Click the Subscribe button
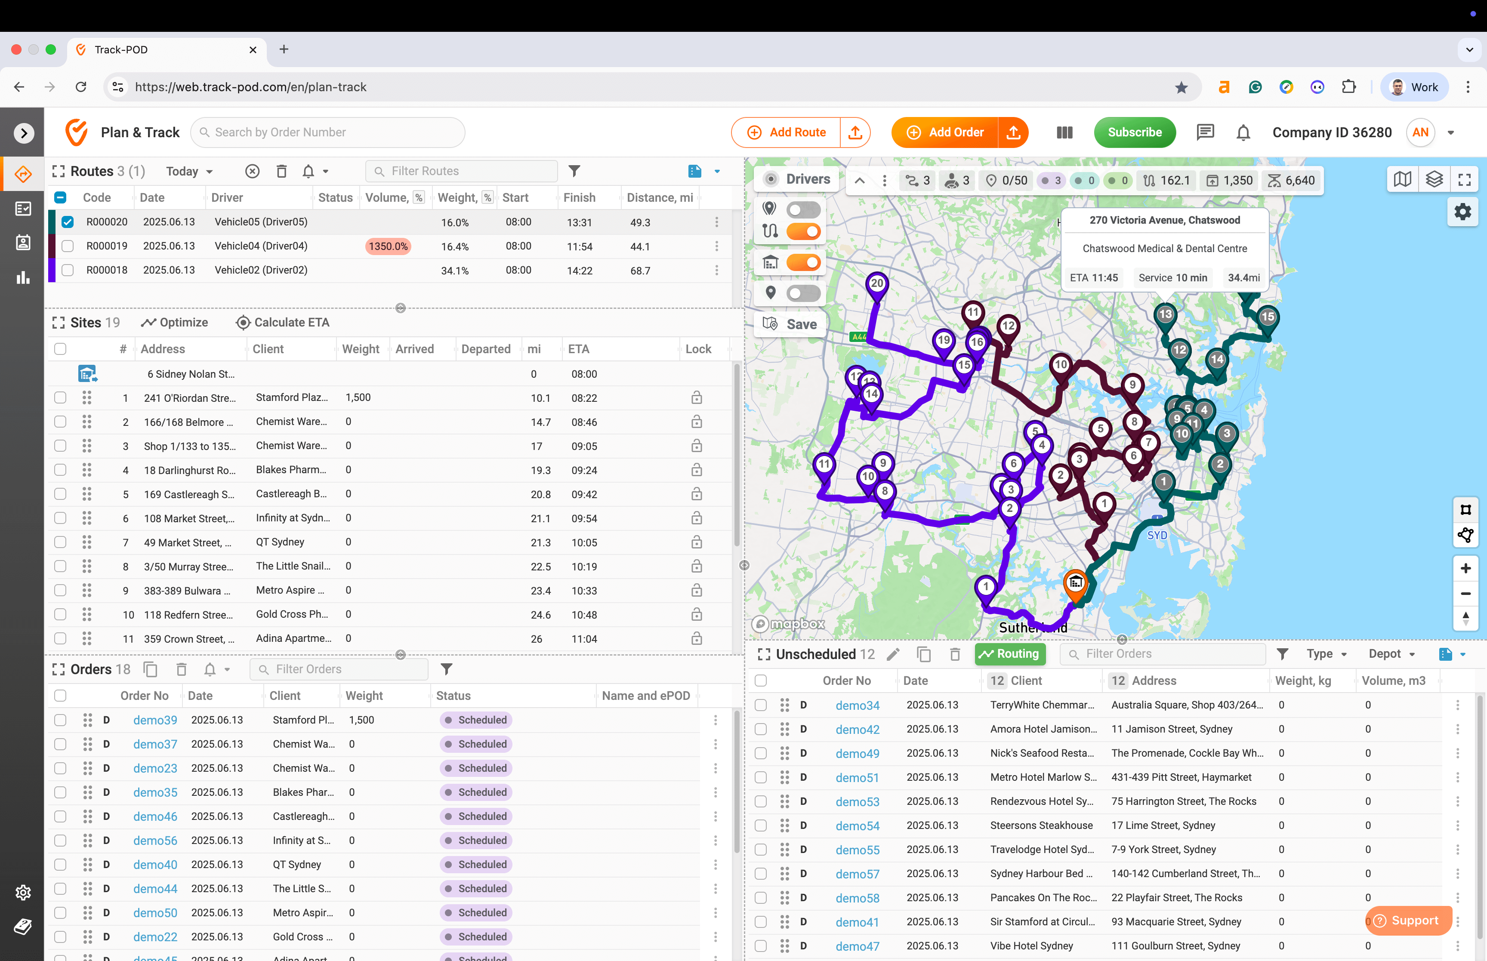1487x961 pixels. (1135, 132)
